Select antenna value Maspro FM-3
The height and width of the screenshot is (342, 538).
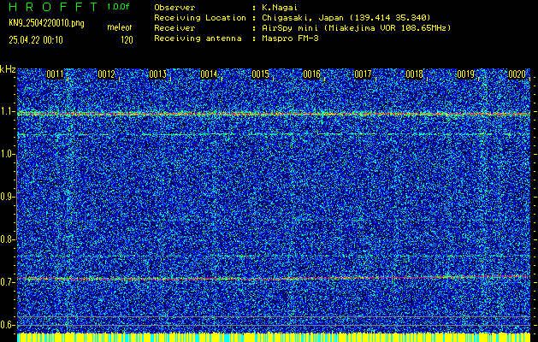click(290, 38)
